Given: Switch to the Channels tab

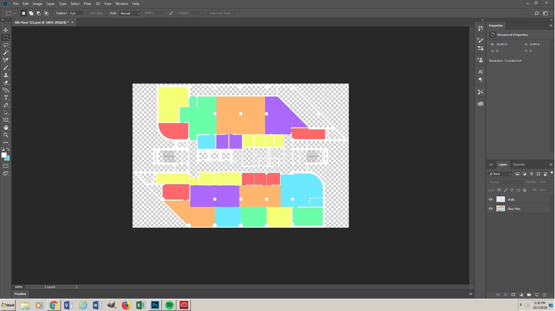Looking at the screenshot, I should pos(519,165).
